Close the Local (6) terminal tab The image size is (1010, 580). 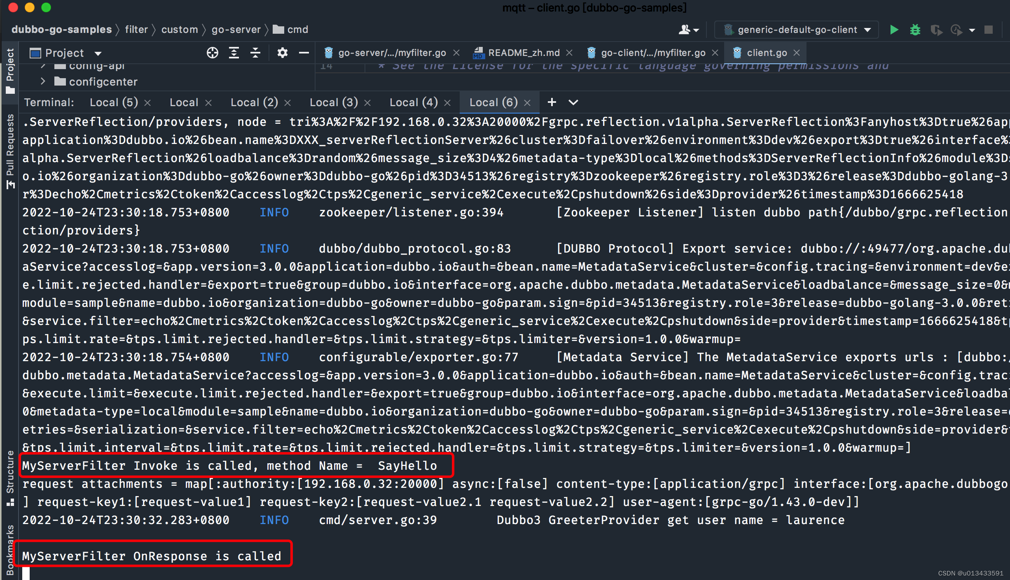(527, 103)
